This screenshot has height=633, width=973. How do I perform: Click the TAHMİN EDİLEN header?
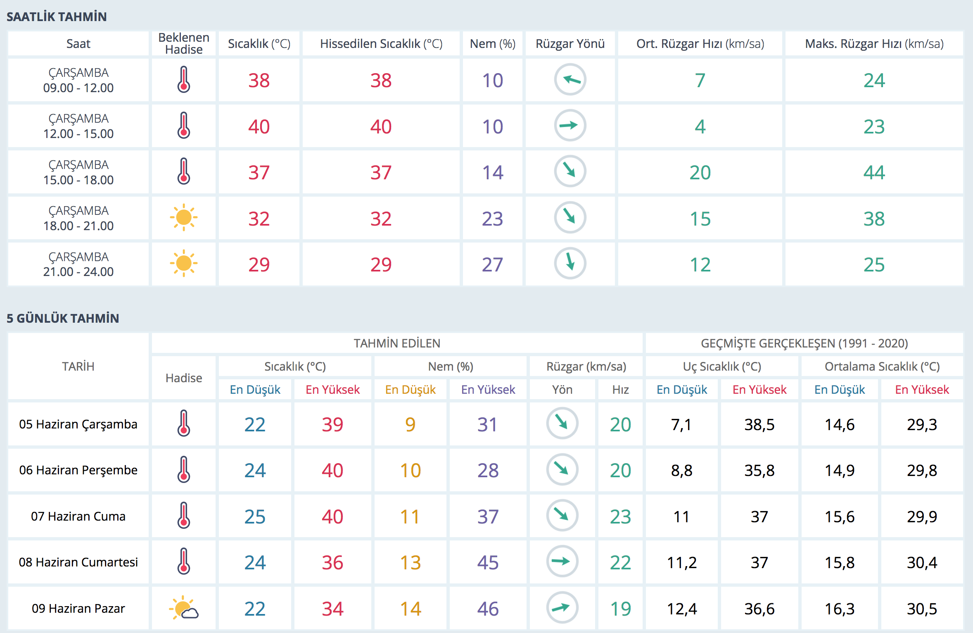(x=397, y=343)
